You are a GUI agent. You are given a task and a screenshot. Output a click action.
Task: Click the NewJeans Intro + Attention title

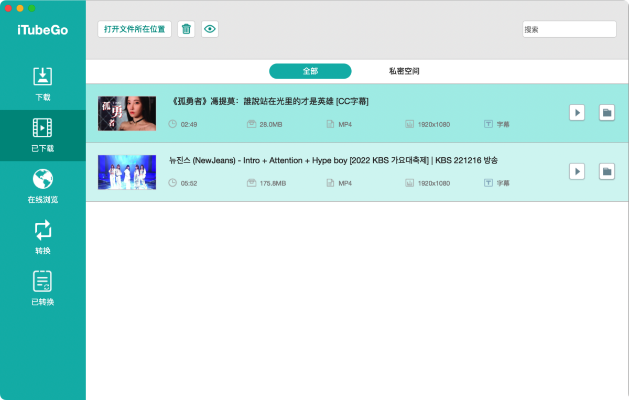click(x=333, y=160)
